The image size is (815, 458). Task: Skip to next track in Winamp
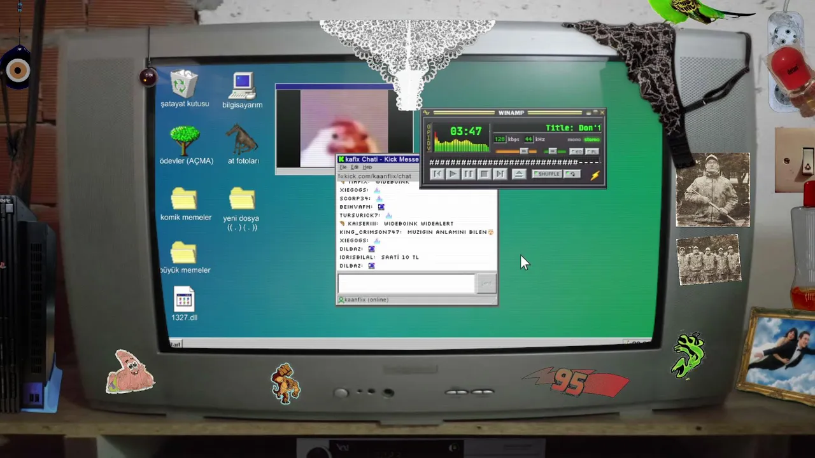click(500, 174)
